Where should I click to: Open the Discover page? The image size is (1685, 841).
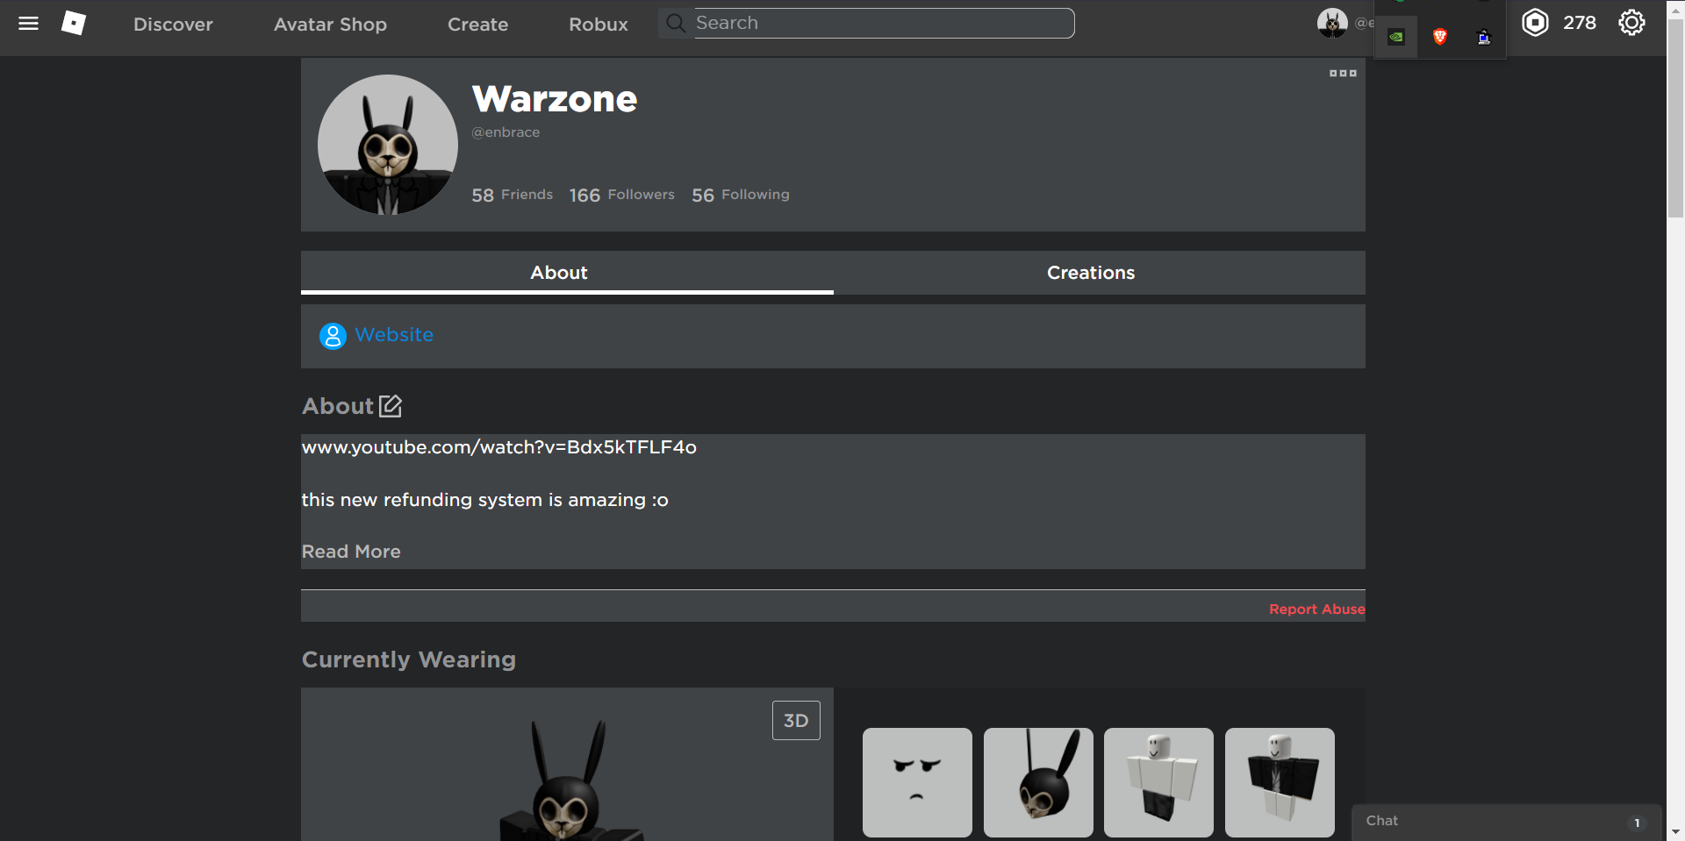coord(172,24)
